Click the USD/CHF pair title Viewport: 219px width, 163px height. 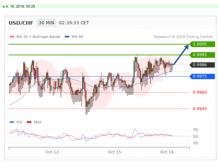(x=21, y=23)
